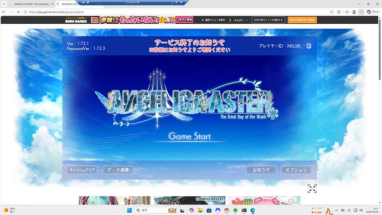Open the Pokeball-style app in taskbar

(226, 210)
